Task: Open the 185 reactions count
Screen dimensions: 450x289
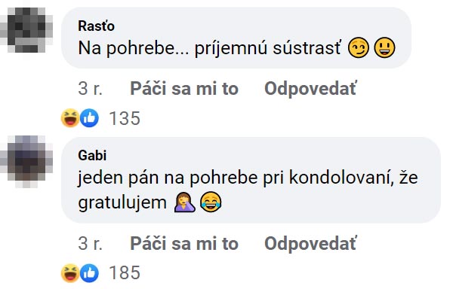Action: click(x=125, y=272)
